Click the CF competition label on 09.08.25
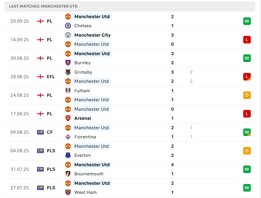Image resolution: width=261 pixels, height=198 pixels. tap(49, 132)
